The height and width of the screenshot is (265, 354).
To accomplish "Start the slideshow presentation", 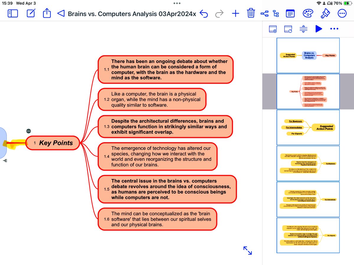I will tap(319, 29).
